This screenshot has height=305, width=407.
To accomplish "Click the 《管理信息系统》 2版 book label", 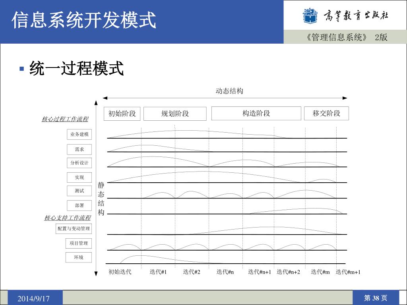I will [x=345, y=37].
